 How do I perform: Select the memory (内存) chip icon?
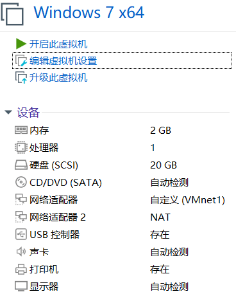[x=21, y=130]
